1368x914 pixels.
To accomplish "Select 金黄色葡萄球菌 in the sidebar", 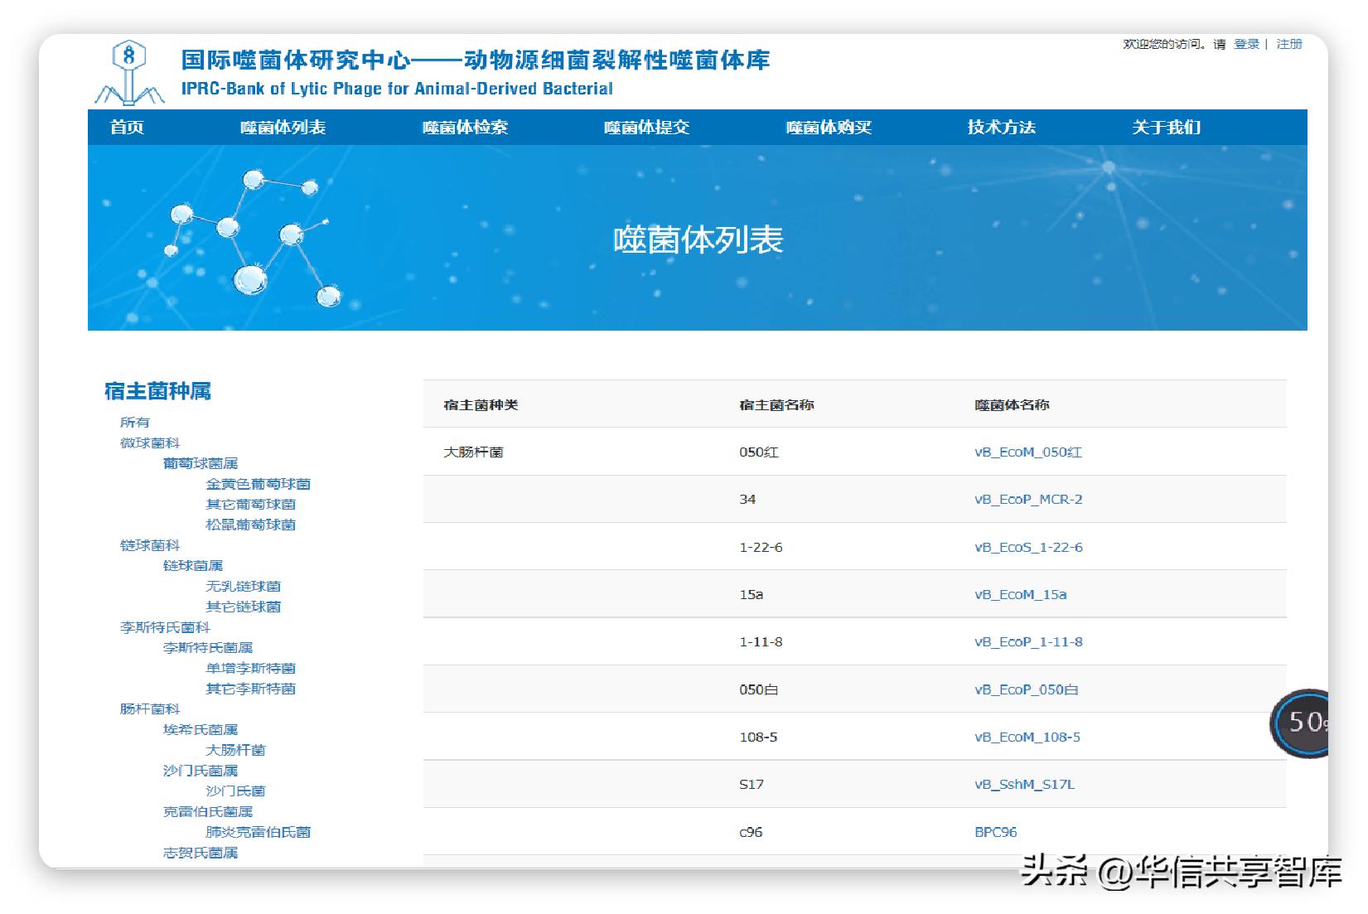I will (x=259, y=483).
